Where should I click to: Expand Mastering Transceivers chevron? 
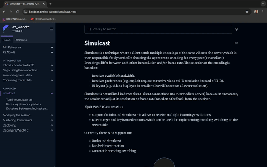click(x=52, y=120)
